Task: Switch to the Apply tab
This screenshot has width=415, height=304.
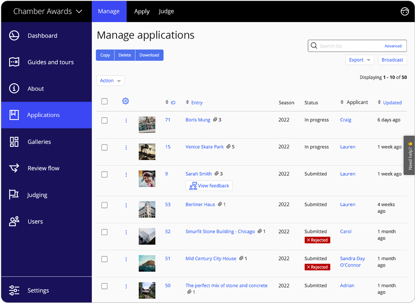Action: coord(142,11)
